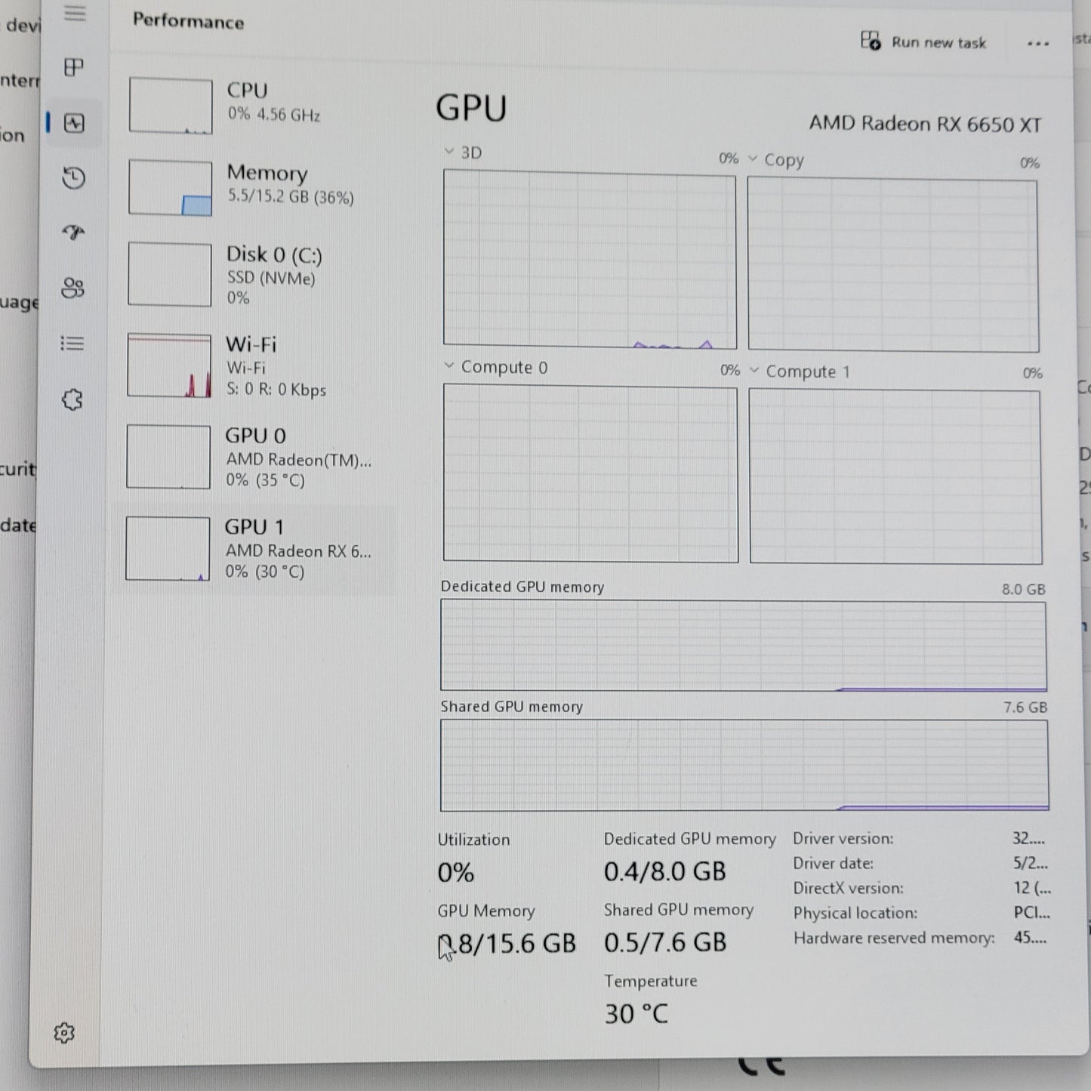Viewport: 1091px width, 1091px height.
Task: Click the 0% (30 °C) GPU 1 text
Action: click(x=264, y=572)
